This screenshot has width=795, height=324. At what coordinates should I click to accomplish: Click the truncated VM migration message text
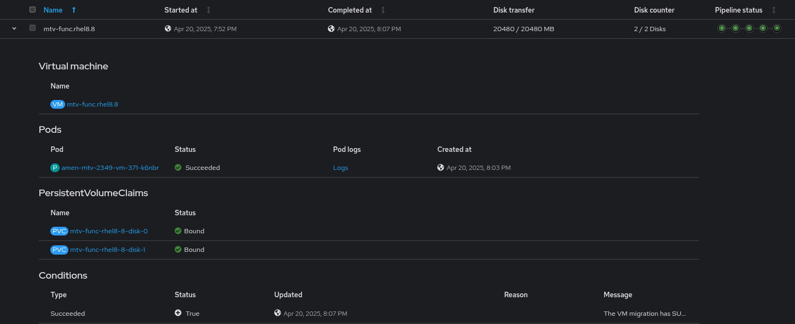645,314
